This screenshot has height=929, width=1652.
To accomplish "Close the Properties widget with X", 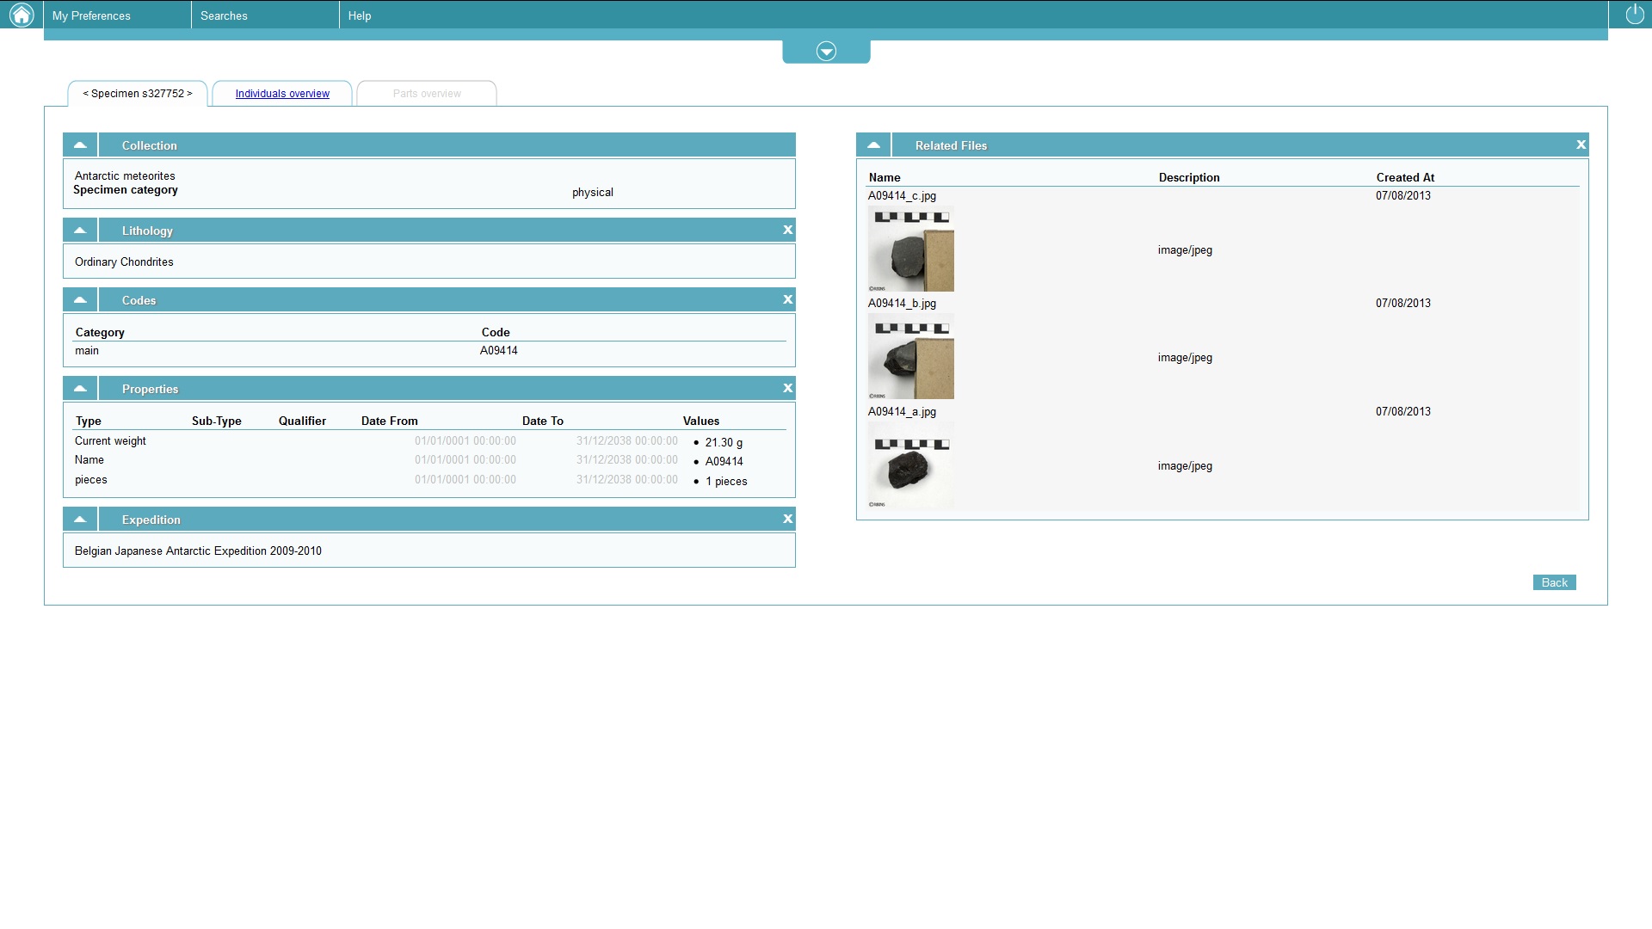I will pyautogui.click(x=787, y=388).
